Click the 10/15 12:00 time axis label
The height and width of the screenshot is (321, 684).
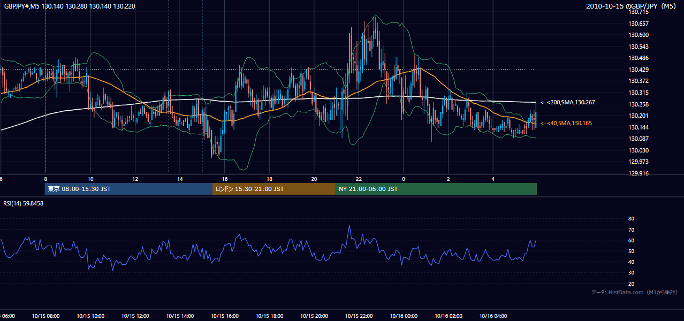pyautogui.click(x=135, y=316)
